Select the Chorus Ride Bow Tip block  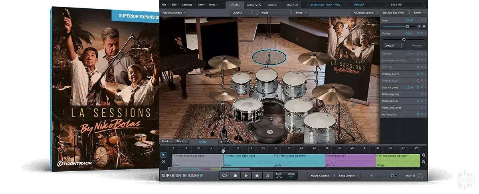click(350, 160)
